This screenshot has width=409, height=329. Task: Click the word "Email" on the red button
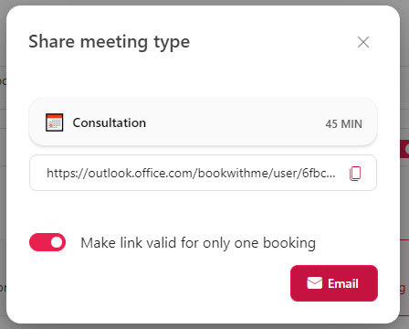tap(343, 283)
